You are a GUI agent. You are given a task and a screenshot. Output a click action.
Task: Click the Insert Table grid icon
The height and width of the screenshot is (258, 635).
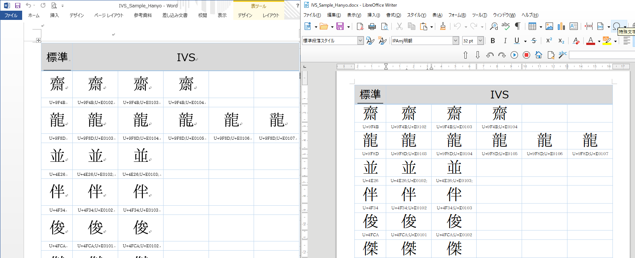[532, 26]
